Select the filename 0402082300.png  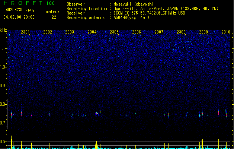coord(19,10)
